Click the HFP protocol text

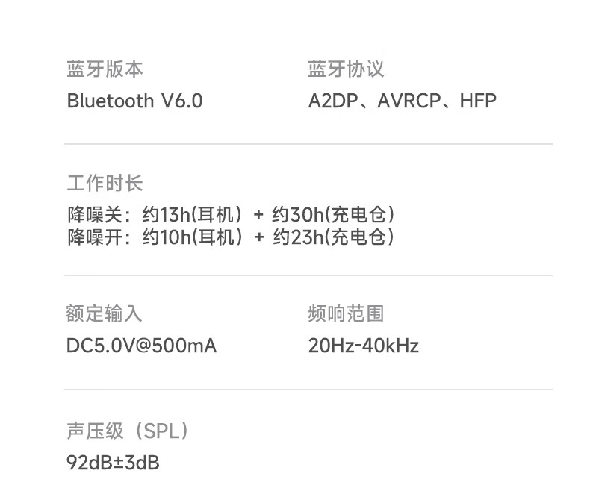pyautogui.click(x=478, y=101)
